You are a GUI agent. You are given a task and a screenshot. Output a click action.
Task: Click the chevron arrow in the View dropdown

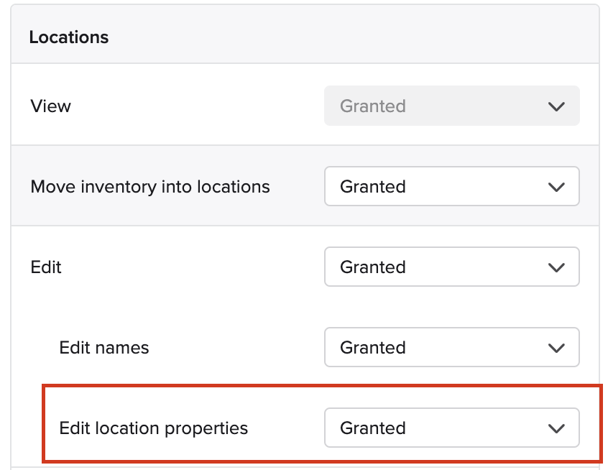click(556, 106)
